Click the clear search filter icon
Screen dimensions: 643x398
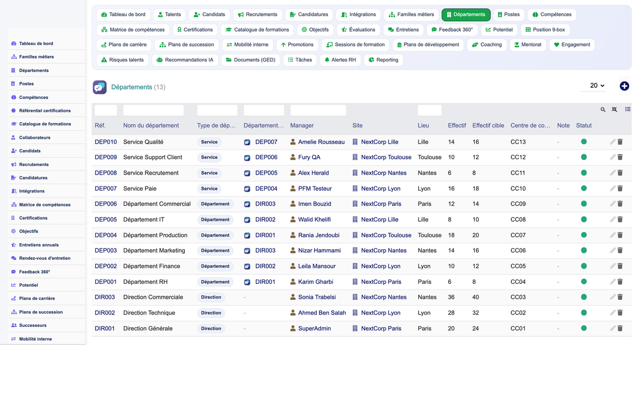click(x=615, y=110)
